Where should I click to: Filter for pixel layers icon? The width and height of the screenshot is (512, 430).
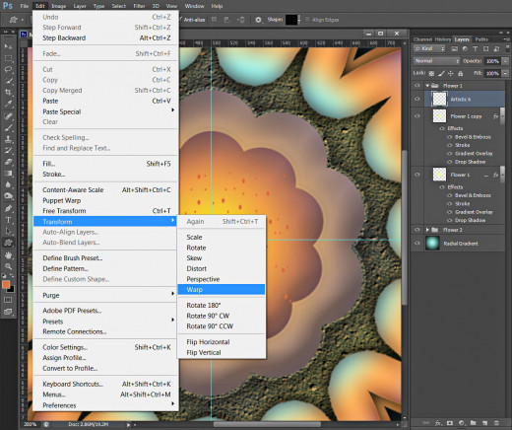(454, 48)
